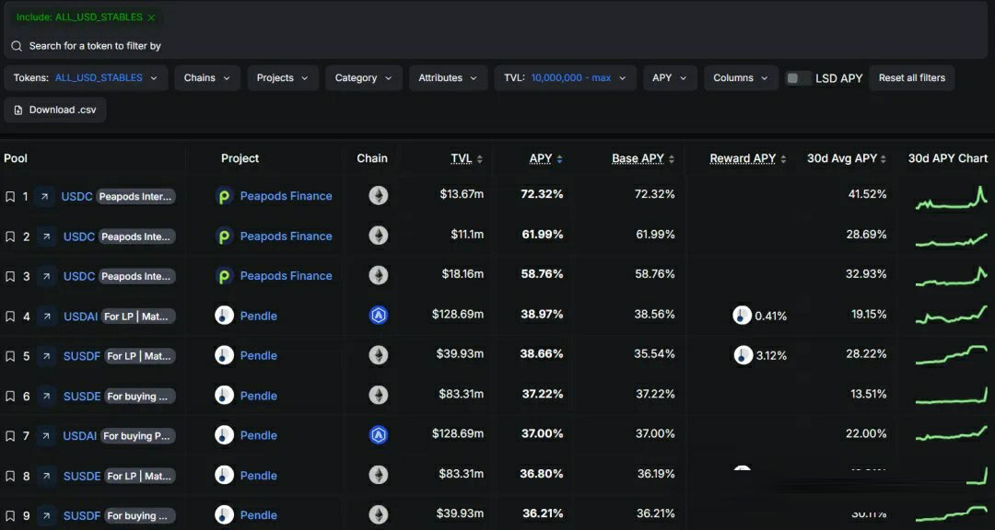Expand the TVL range dropdown
The height and width of the screenshot is (530, 995).
tap(566, 78)
